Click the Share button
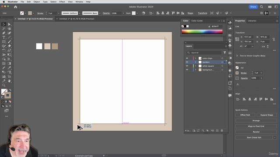The height and width of the screenshot is (157, 280). point(253,7)
